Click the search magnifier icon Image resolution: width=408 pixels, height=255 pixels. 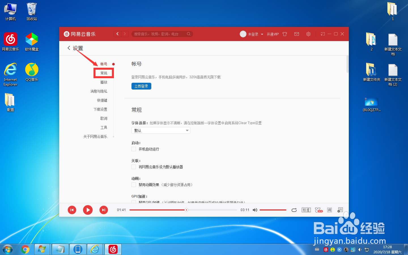tap(189, 34)
